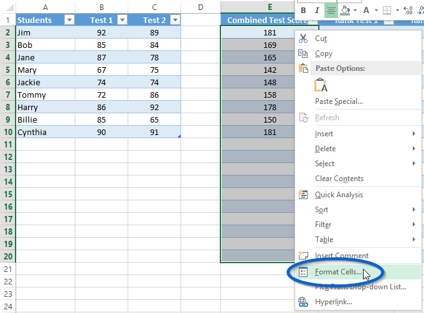Viewport: 424px width, 313px height.
Task: Apply the Borders icon
Action: pos(387,11)
